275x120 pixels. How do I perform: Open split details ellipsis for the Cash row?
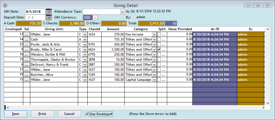point(164,39)
